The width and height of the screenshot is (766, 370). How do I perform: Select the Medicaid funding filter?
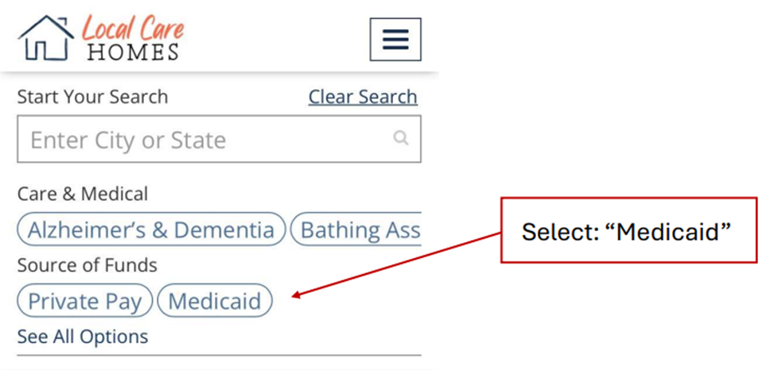pyautogui.click(x=215, y=301)
